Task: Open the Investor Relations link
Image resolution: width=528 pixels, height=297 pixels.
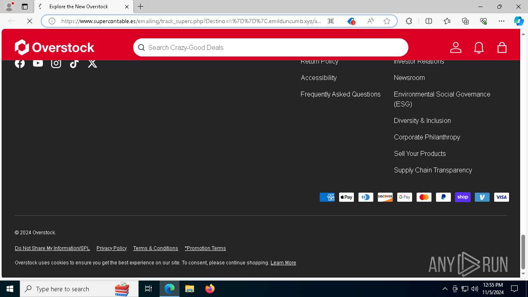Action: point(419,61)
